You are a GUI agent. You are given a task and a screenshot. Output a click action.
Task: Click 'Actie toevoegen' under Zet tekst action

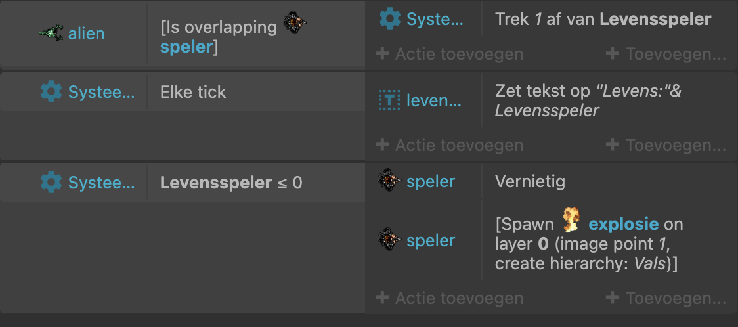pyautogui.click(x=450, y=145)
